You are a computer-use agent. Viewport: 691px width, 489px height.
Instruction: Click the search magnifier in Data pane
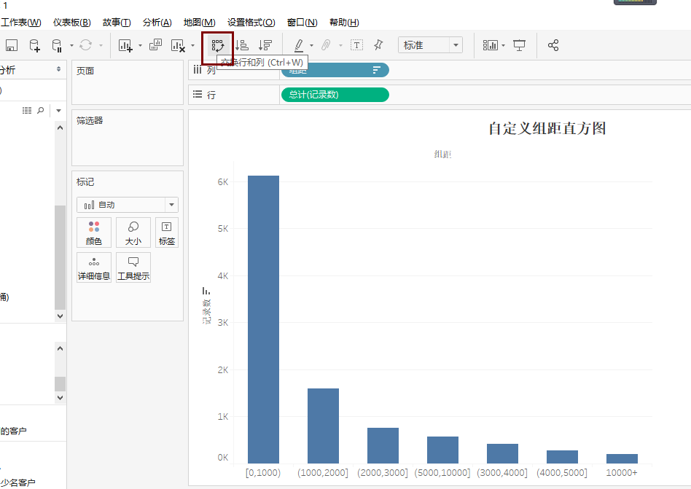(41, 110)
